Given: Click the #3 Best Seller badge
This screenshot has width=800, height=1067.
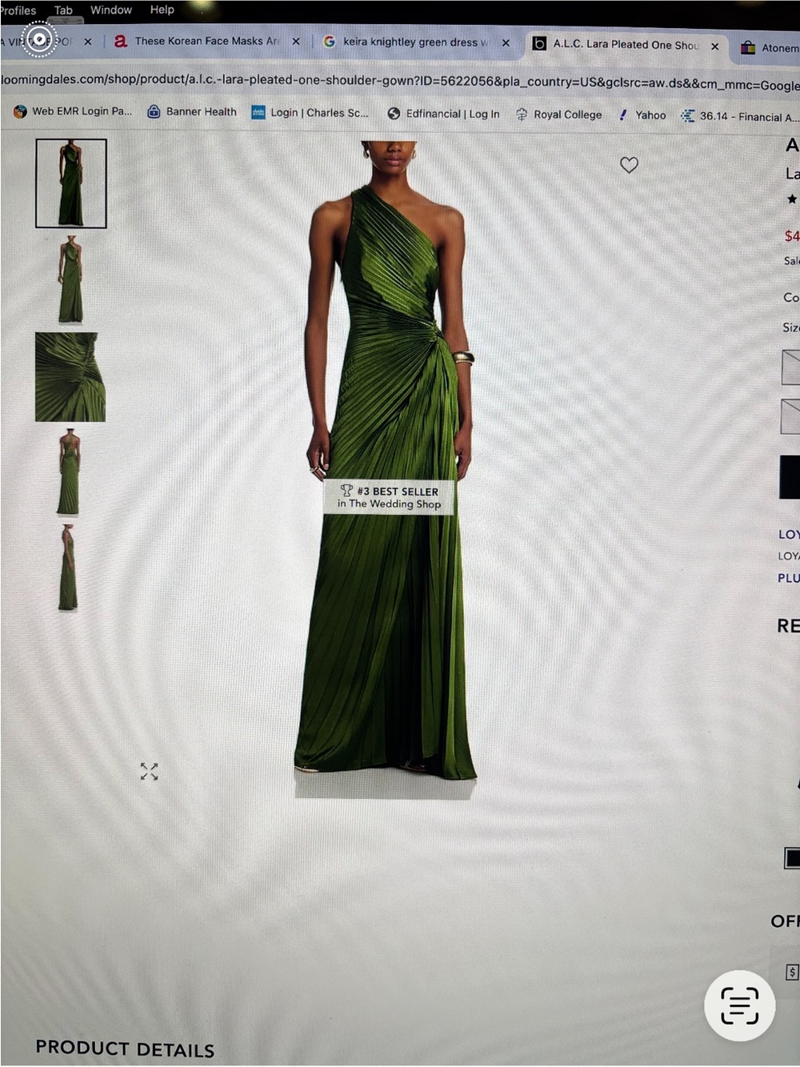Looking at the screenshot, I should pos(389,497).
